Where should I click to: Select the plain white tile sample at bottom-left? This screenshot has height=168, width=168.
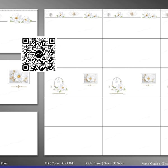18,133
